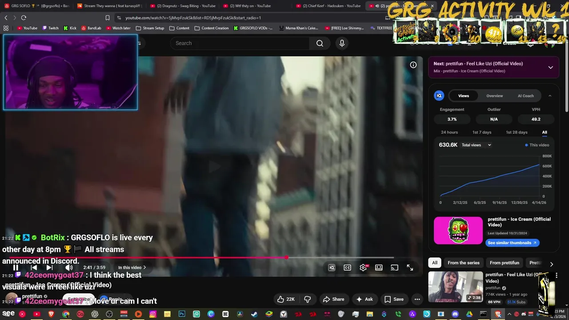Viewport: 569px width, 320px height.
Task: Open the BandLab bookmark
Action: (91, 28)
